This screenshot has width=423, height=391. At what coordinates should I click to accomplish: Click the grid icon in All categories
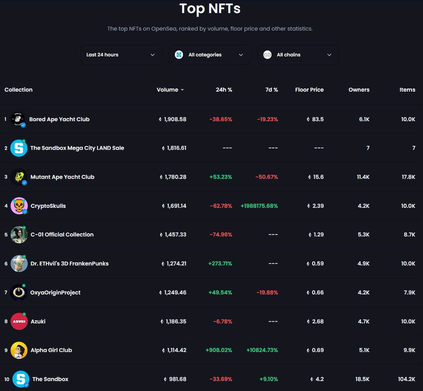click(x=179, y=55)
